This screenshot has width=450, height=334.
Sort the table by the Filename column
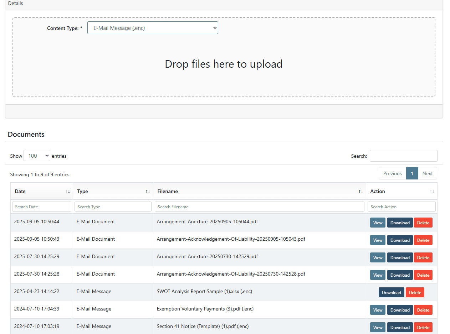(260, 191)
